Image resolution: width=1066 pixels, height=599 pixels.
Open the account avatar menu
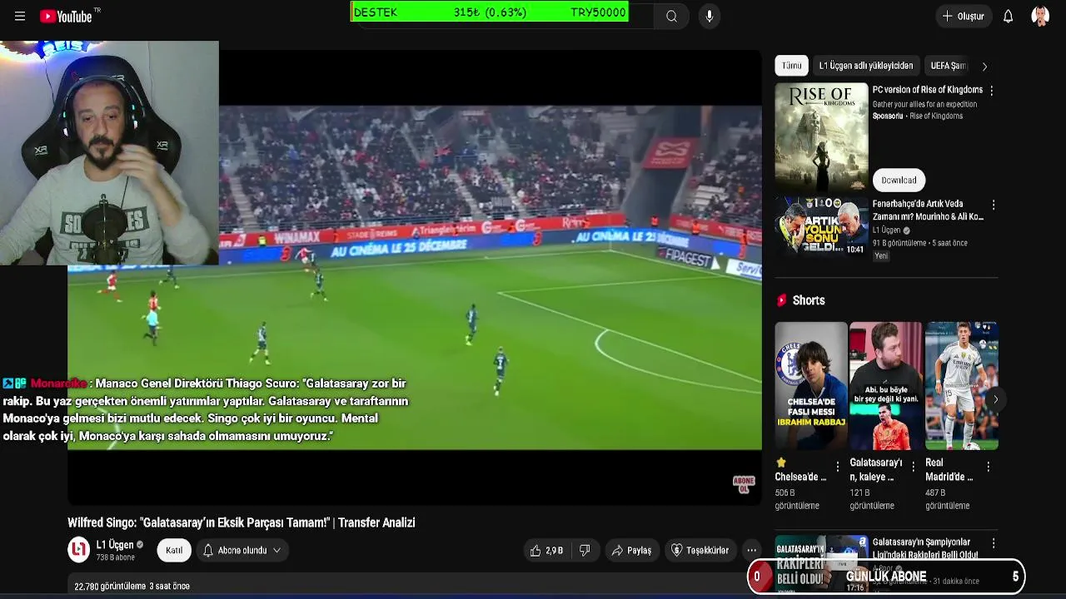(x=1040, y=16)
